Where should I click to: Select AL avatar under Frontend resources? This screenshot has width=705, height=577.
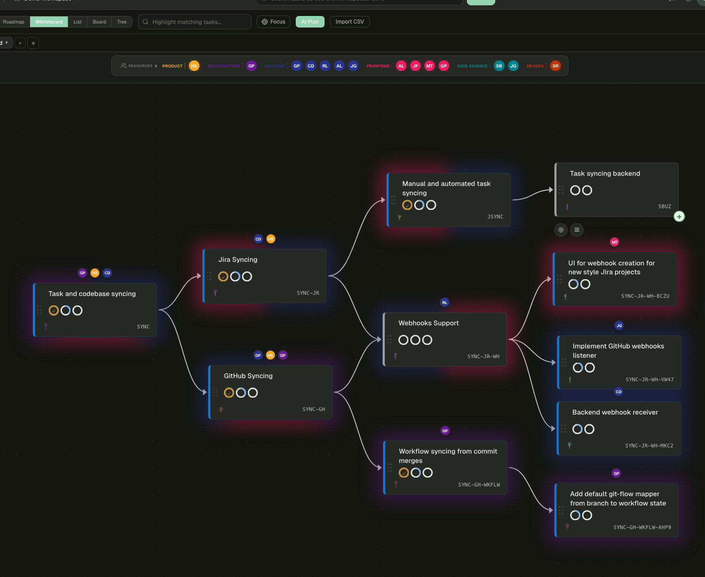pyautogui.click(x=401, y=66)
